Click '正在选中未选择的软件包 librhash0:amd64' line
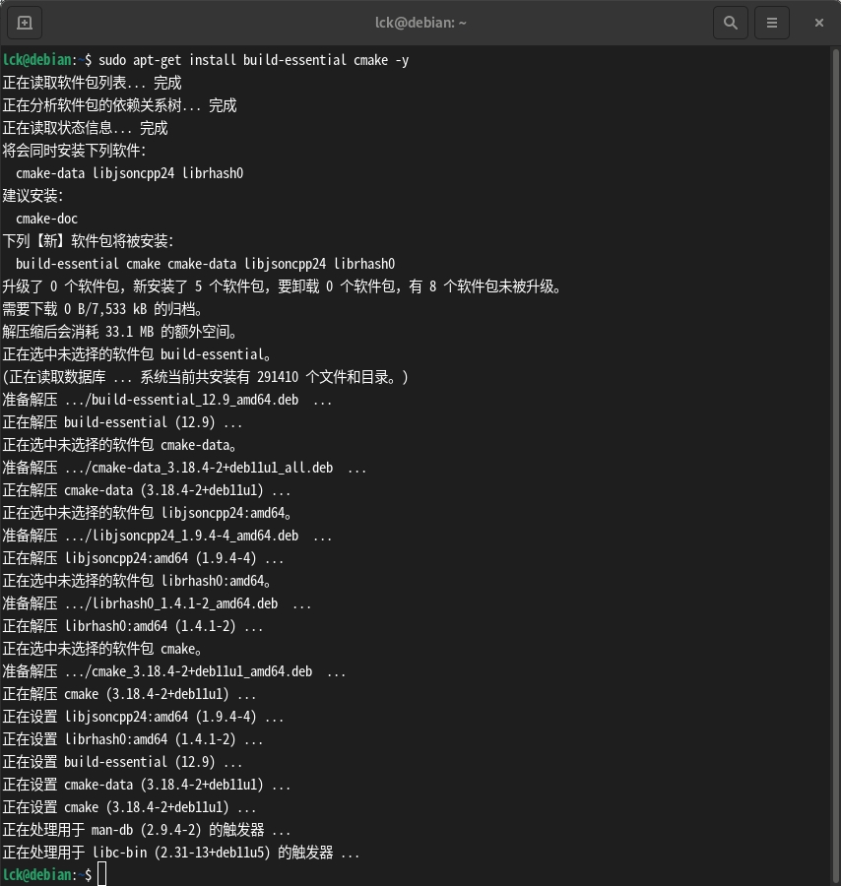This screenshot has height=886, width=841. click(137, 581)
